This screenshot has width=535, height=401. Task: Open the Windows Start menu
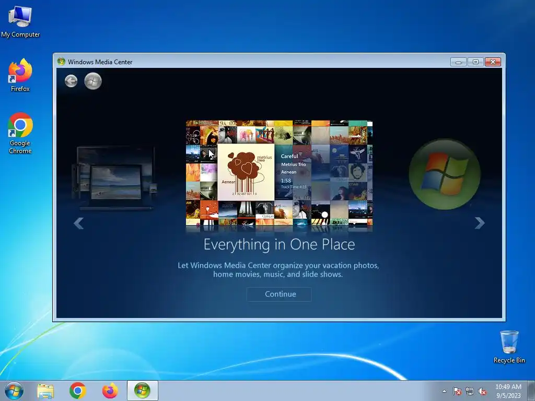click(14, 391)
